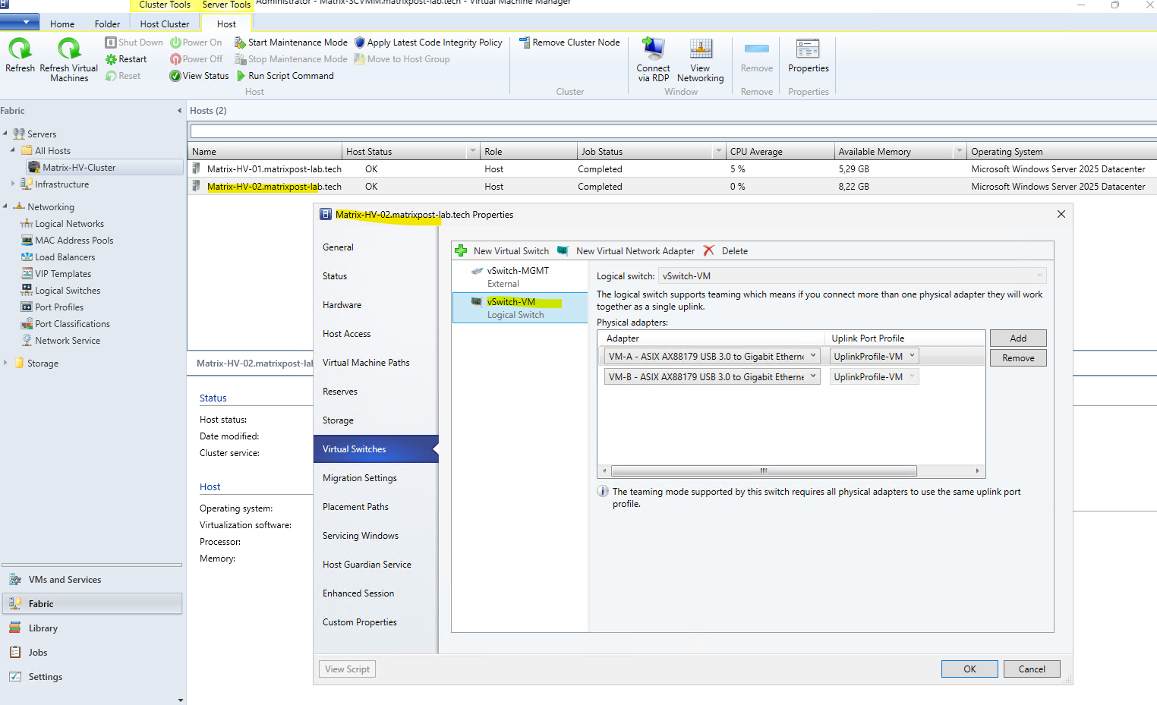The height and width of the screenshot is (705, 1157).
Task: Open Host Status column filter dropdown
Action: click(474, 152)
